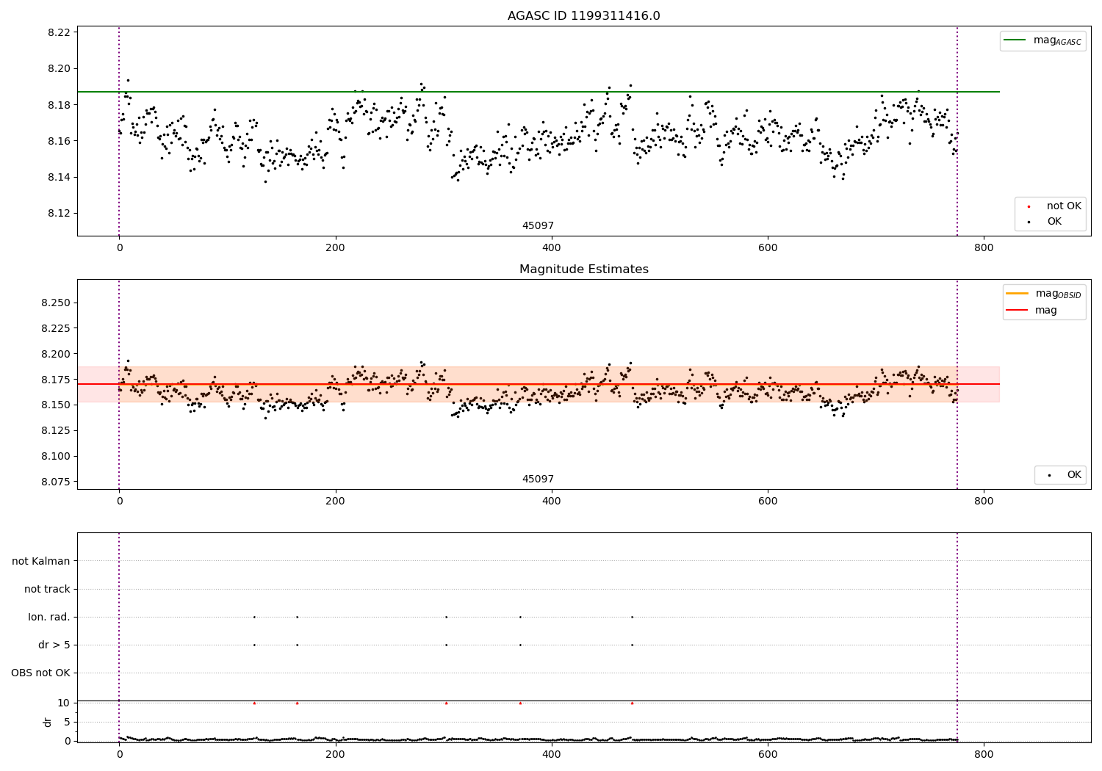This screenshot has height=771, width=1102.
Task: Click the 8.22 y-axis tick in the top plot
Action: (x=59, y=32)
